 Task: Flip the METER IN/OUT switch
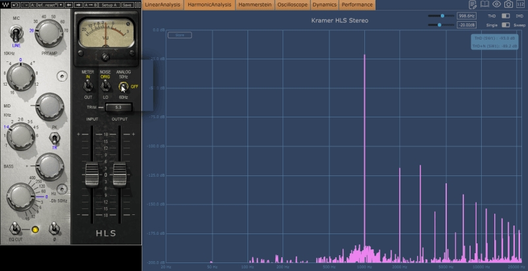click(x=88, y=87)
